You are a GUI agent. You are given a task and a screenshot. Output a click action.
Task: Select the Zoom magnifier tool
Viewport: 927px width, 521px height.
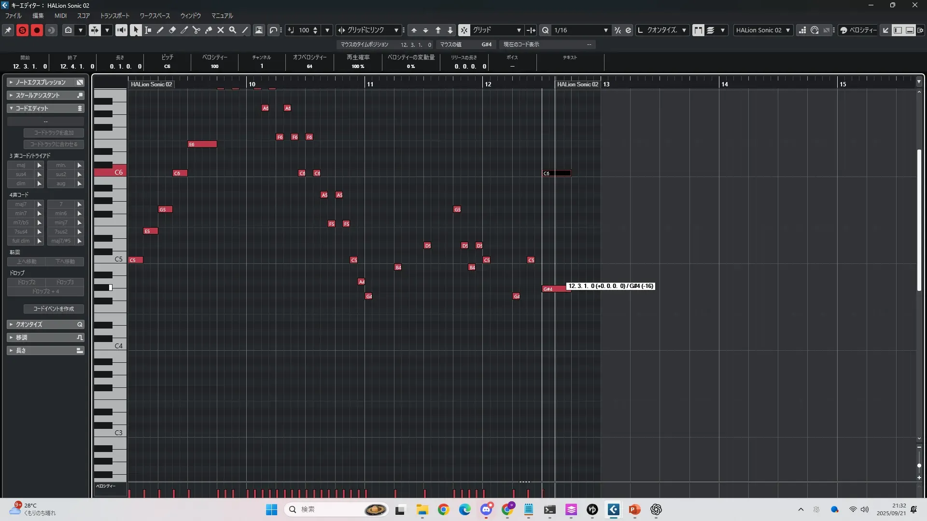click(233, 30)
